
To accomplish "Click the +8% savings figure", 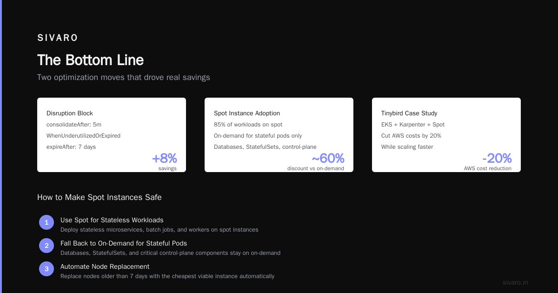I will (x=165, y=159).
